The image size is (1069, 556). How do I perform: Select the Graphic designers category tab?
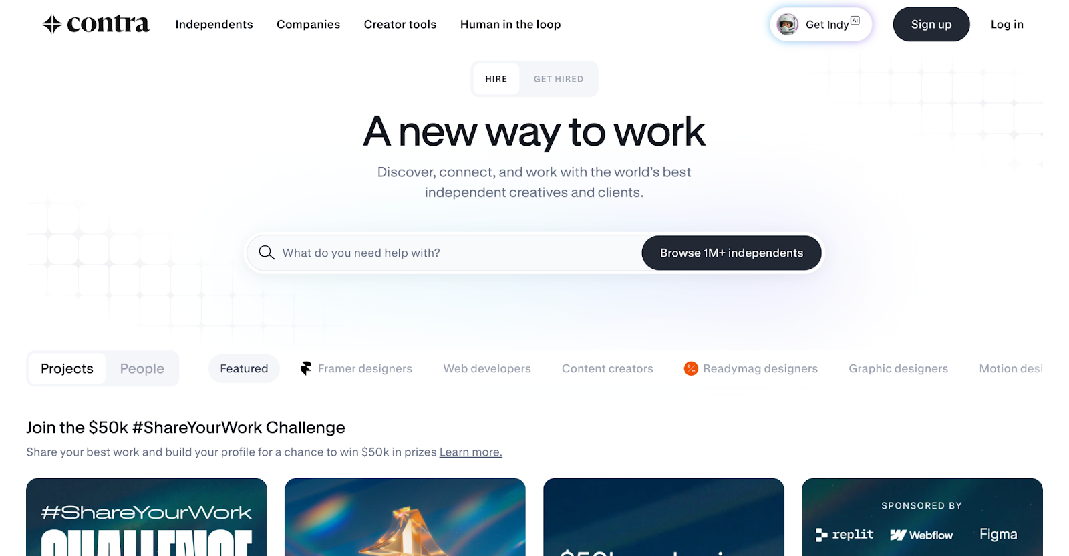(898, 368)
